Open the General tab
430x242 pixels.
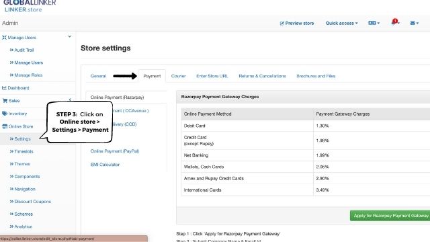[98, 76]
